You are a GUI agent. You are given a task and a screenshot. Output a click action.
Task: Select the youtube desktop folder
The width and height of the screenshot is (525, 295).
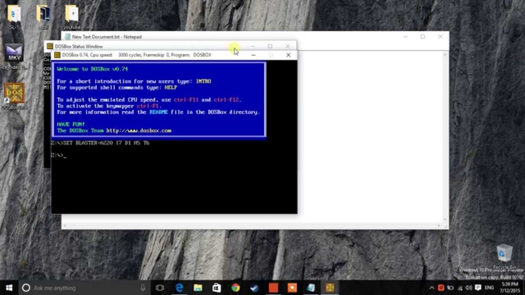pos(72,18)
